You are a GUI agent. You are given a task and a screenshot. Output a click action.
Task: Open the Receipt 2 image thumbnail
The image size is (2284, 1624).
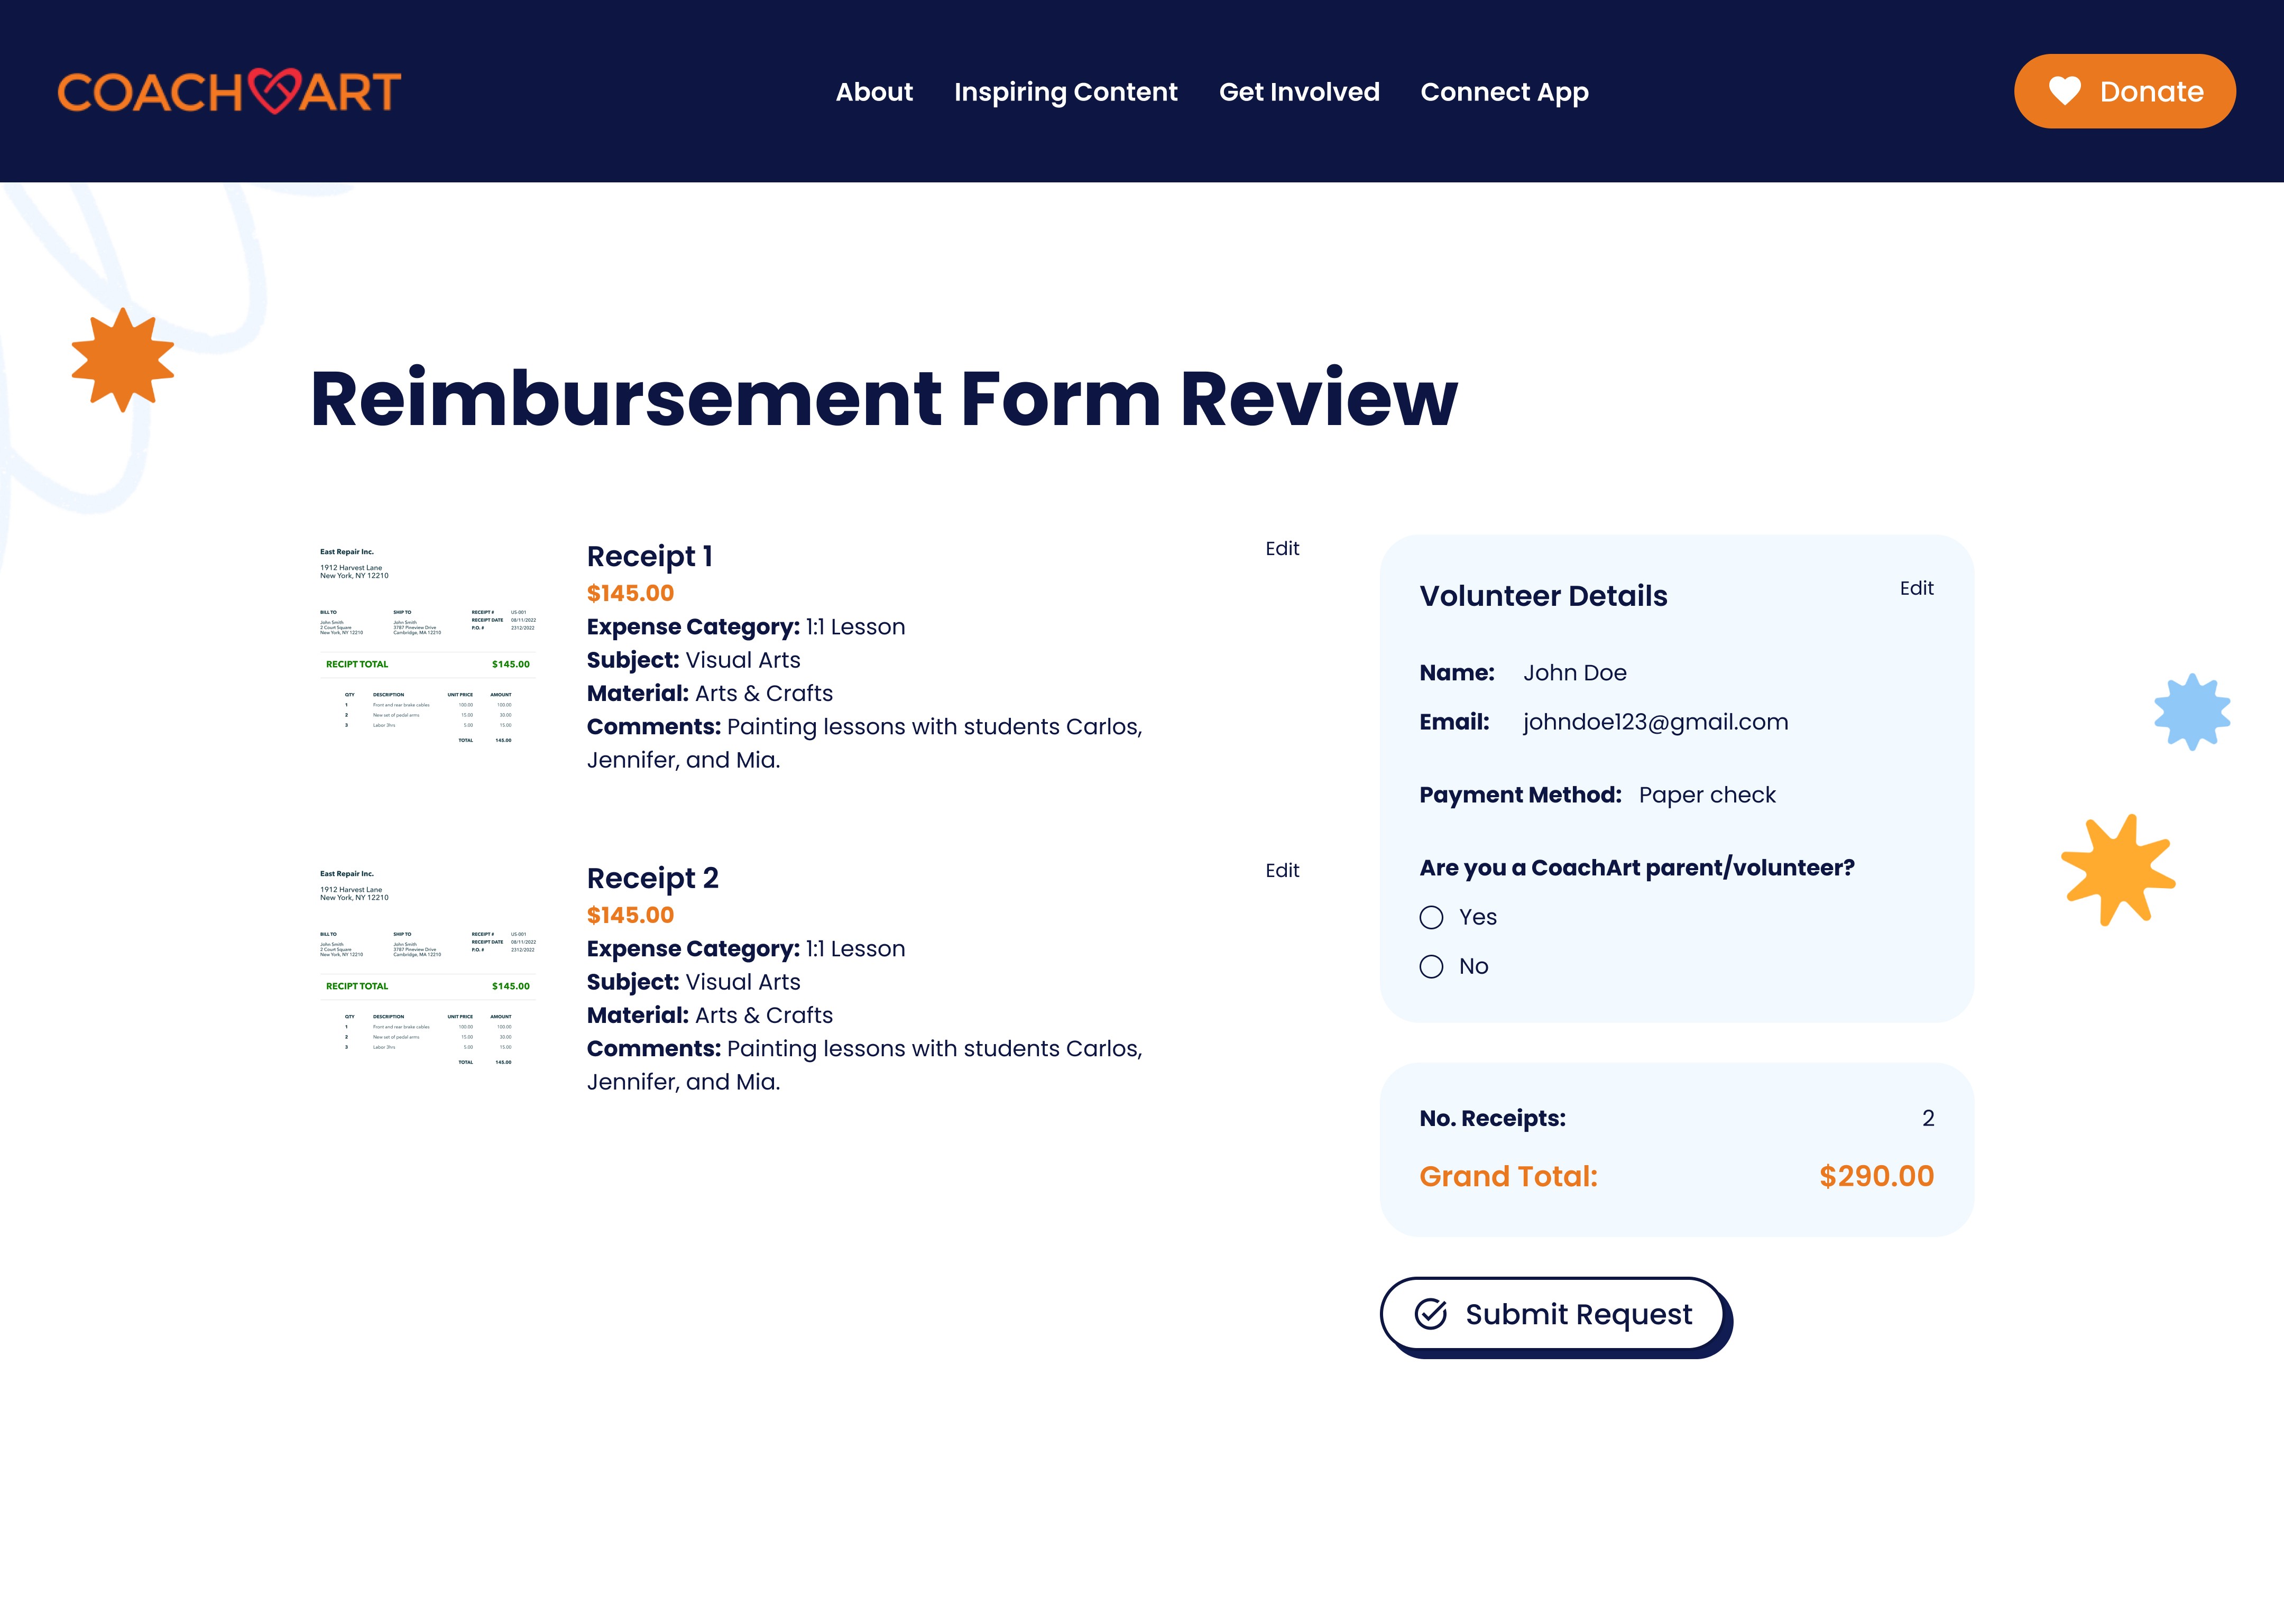[x=428, y=968]
